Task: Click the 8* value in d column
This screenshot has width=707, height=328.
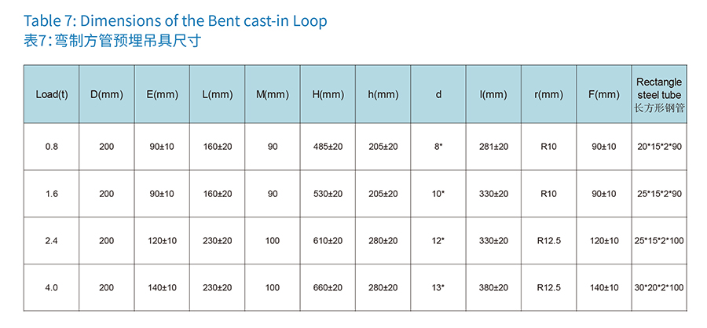Action: pos(438,147)
